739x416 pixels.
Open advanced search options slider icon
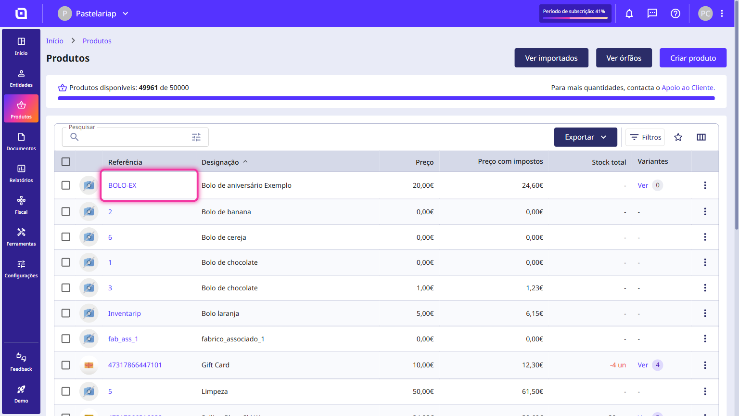(x=196, y=137)
